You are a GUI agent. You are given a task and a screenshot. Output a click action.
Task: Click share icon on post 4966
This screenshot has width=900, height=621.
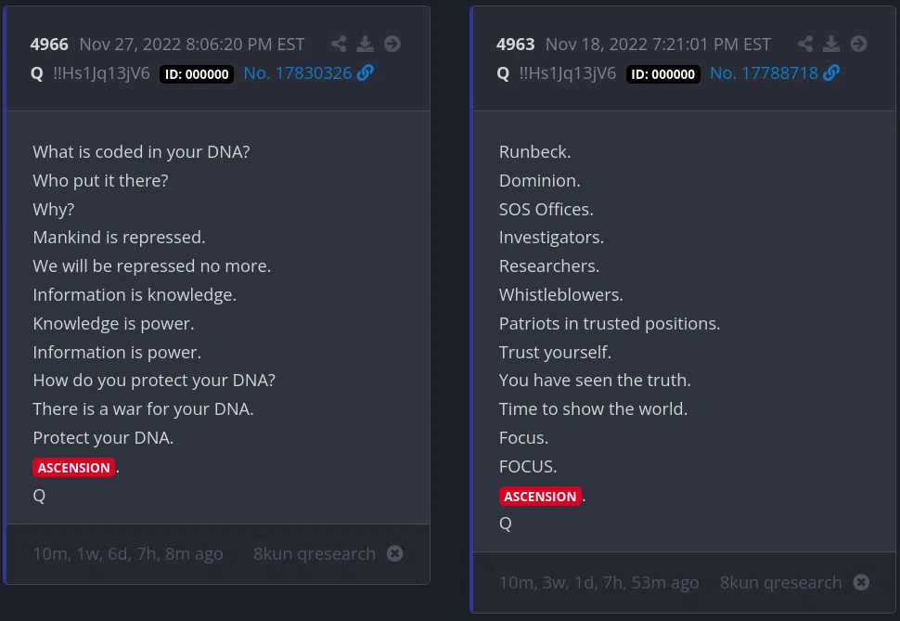point(339,44)
